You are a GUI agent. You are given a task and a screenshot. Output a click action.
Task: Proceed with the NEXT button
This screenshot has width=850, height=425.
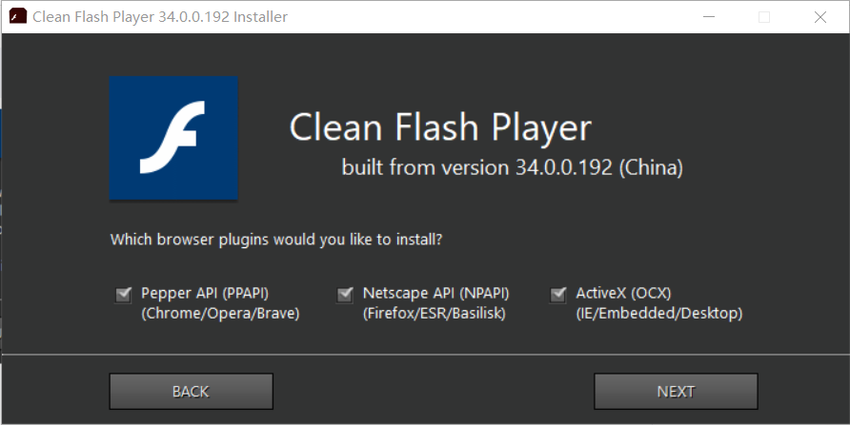676,391
